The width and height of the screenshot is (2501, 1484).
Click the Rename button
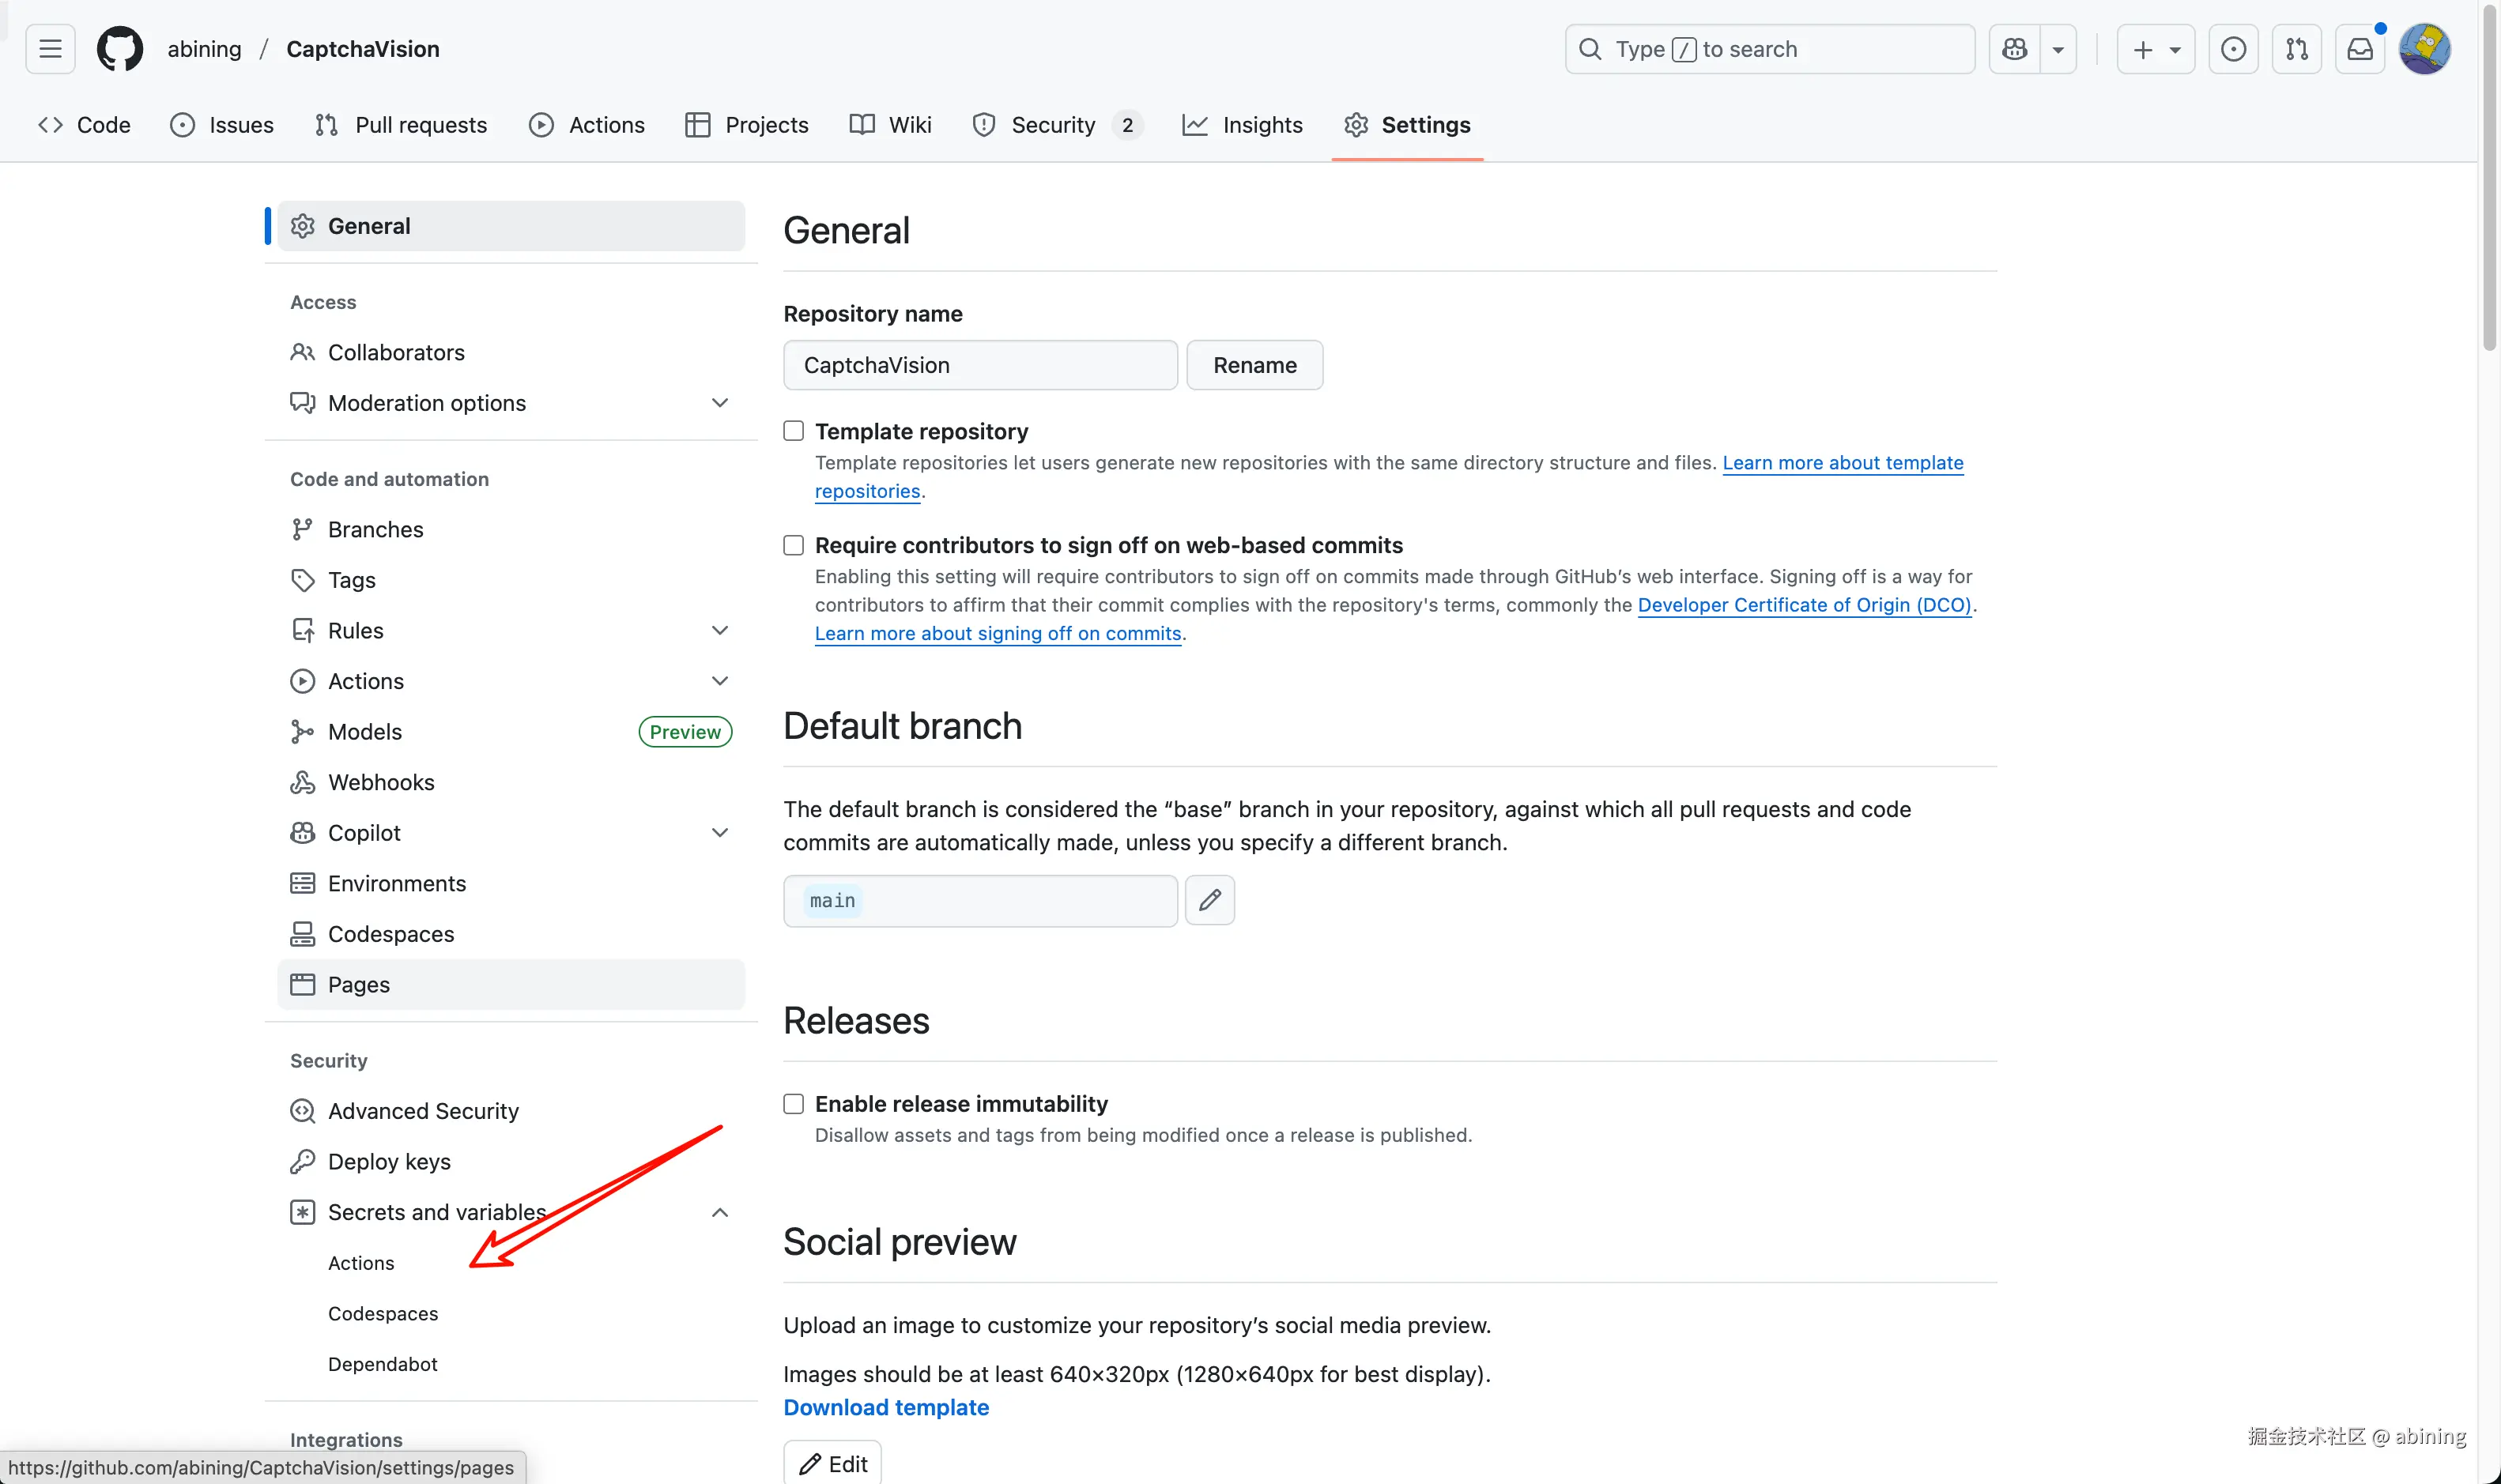(1254, 365)
